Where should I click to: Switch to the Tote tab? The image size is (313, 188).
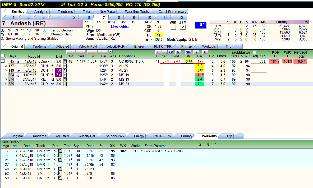pyautogui.click(x=86, y=12)
